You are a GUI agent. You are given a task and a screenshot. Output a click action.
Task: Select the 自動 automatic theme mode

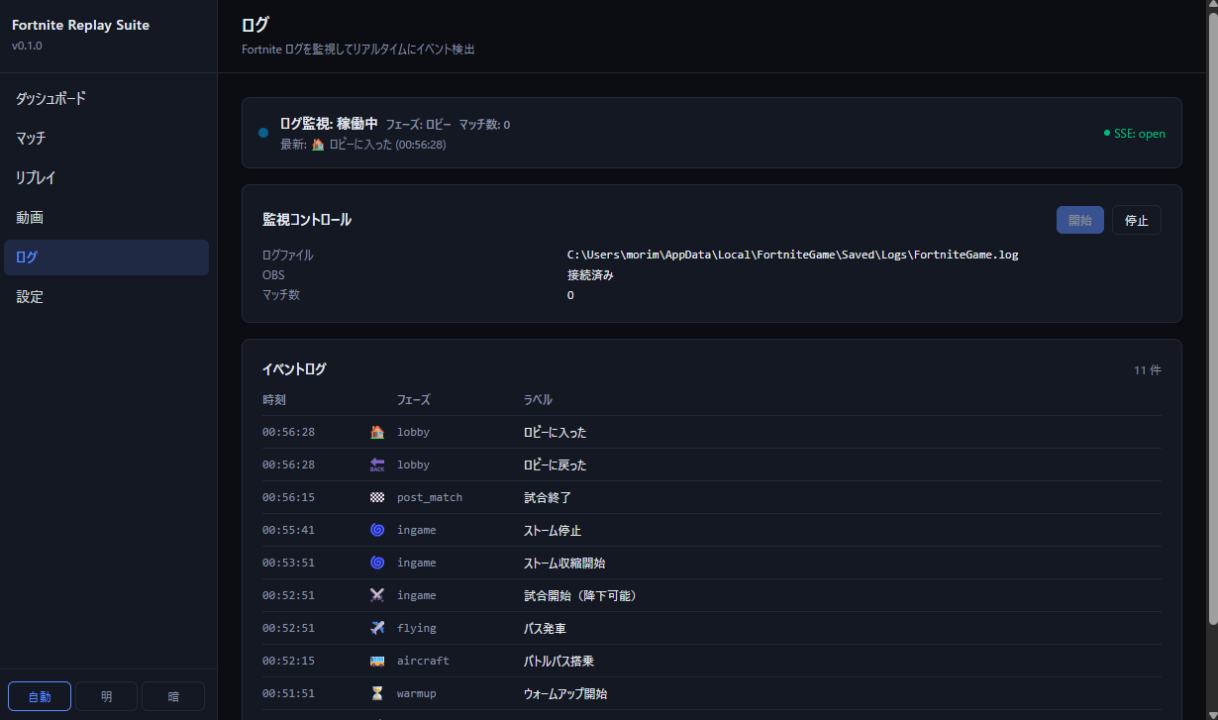coord(39,695)
